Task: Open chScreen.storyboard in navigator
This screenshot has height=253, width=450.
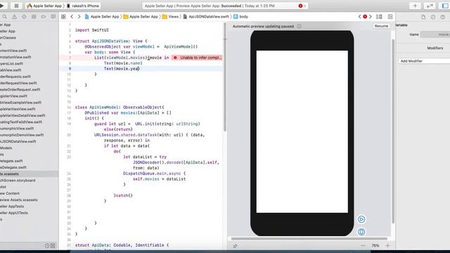Action: point(18,181)
